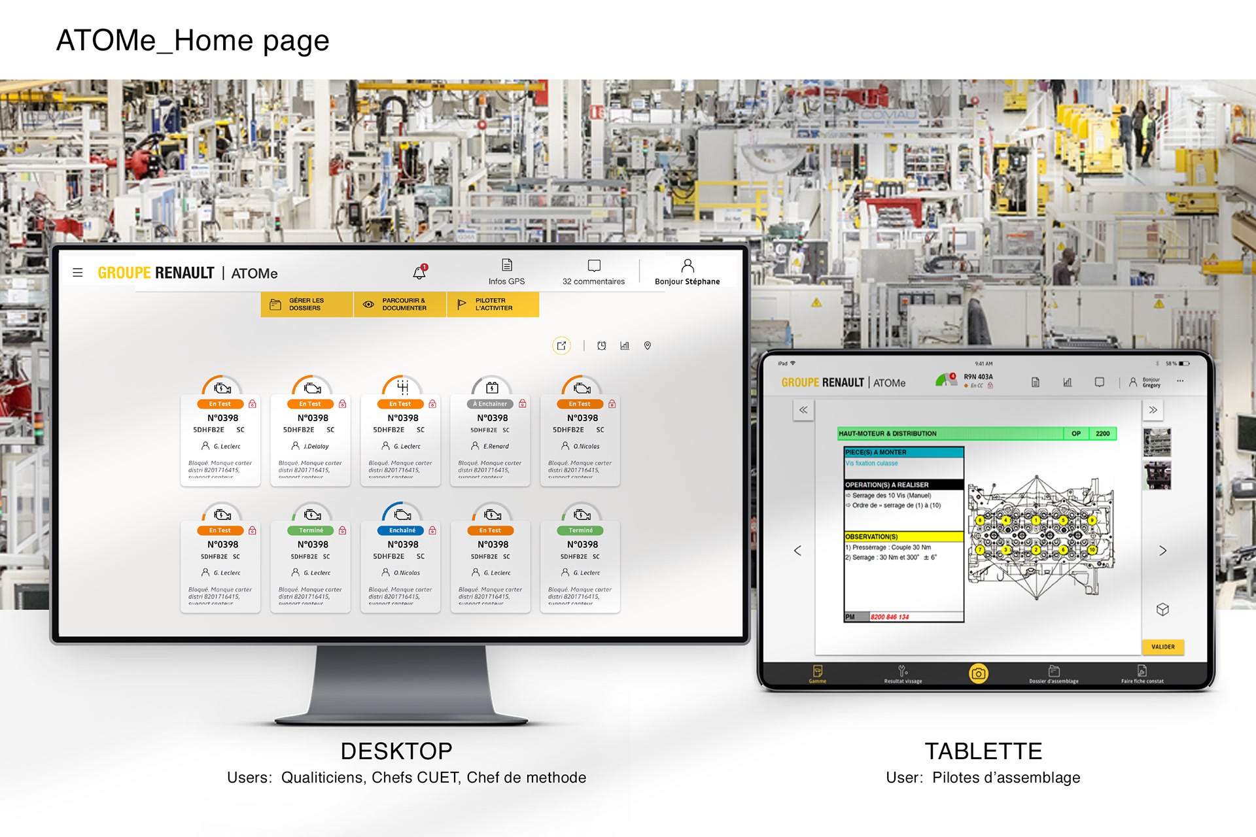Screen dimensions: 1256x837
Task: Select the top engine photo thumbnail
Action: coord(1157,442)
